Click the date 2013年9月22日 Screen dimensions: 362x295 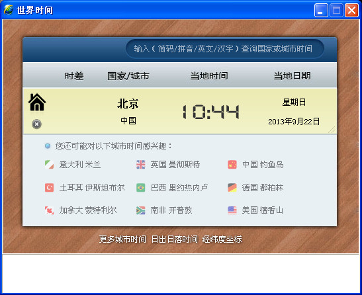coord(294,122)
